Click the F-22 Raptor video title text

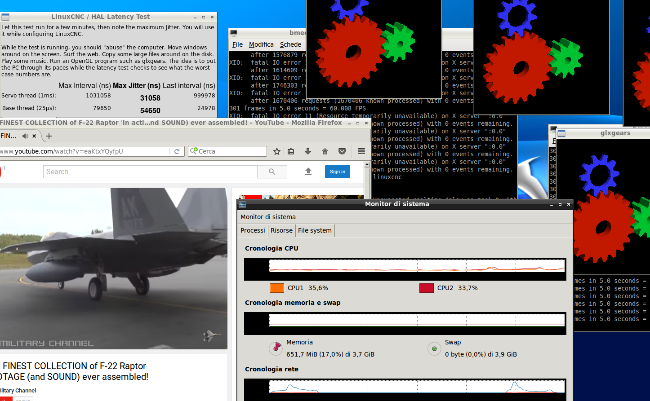tap(74, 371)
